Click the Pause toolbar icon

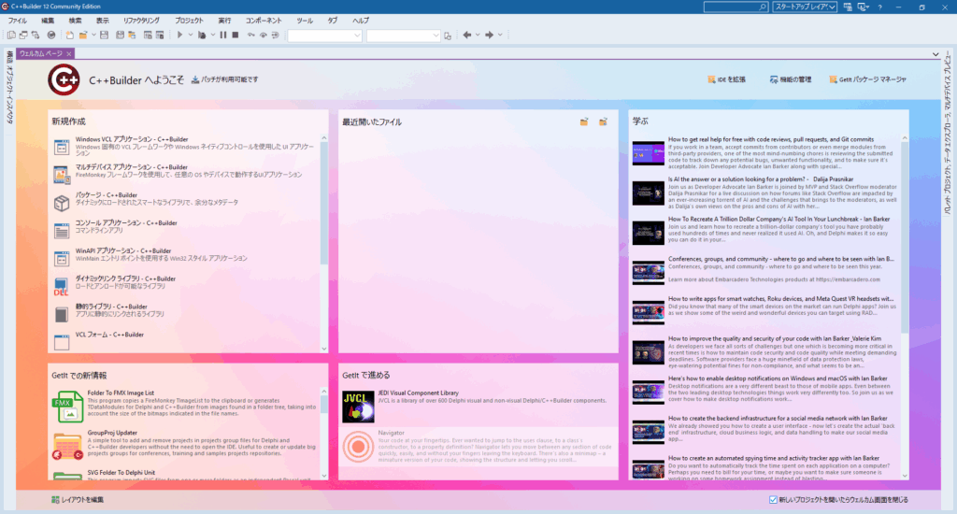222,35
